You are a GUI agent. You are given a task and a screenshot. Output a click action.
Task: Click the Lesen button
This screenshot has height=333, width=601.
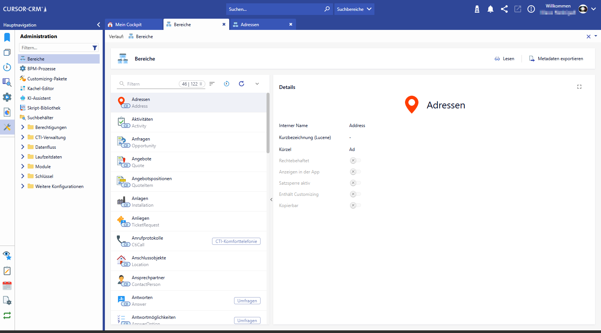click(504, 59)
